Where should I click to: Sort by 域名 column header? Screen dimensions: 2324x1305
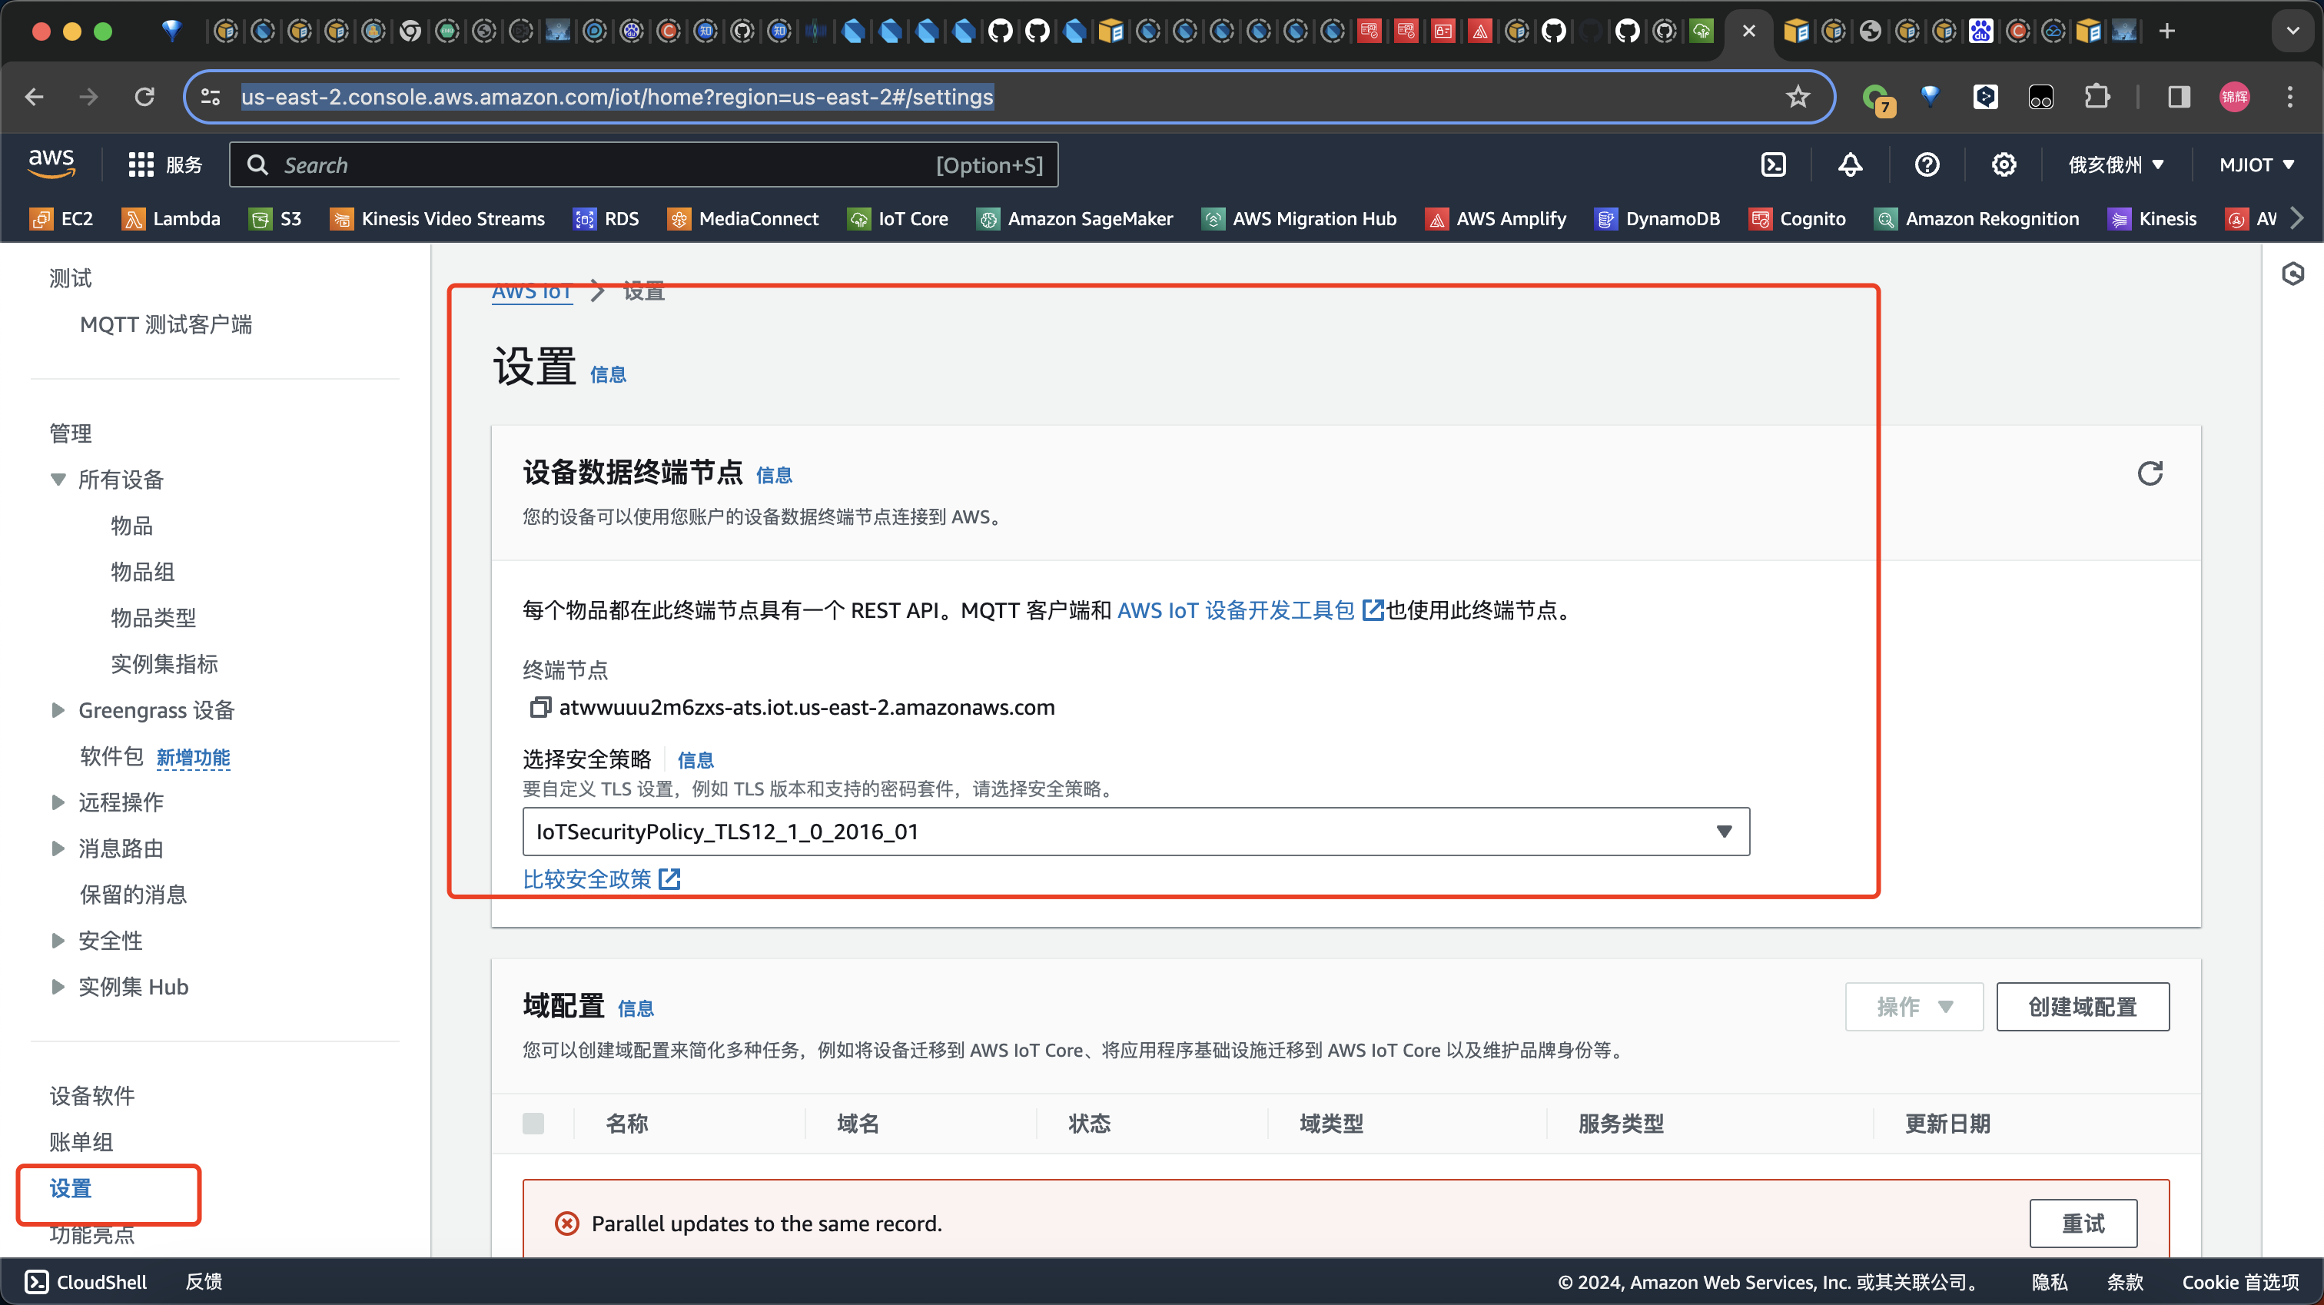[858, 1123]
